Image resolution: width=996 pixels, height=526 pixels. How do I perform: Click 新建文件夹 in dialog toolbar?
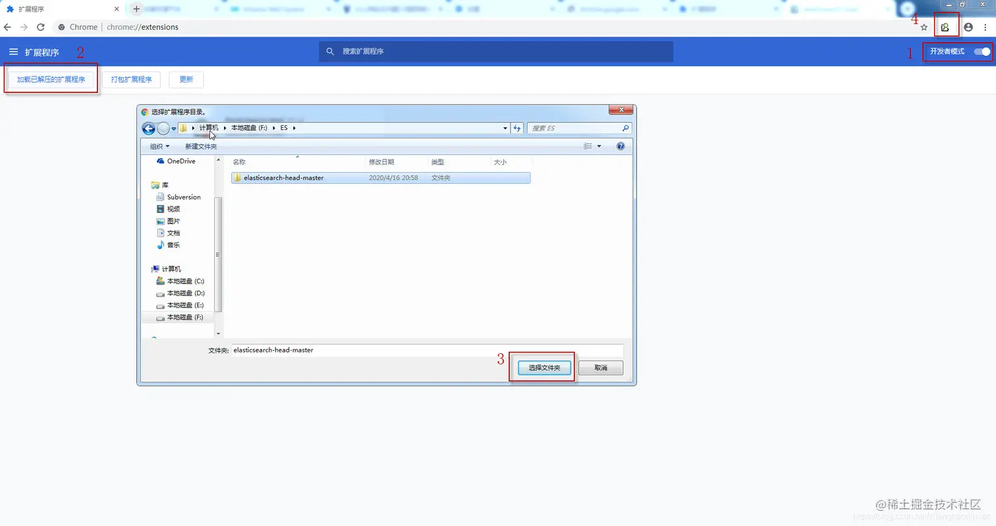(201, 146)
